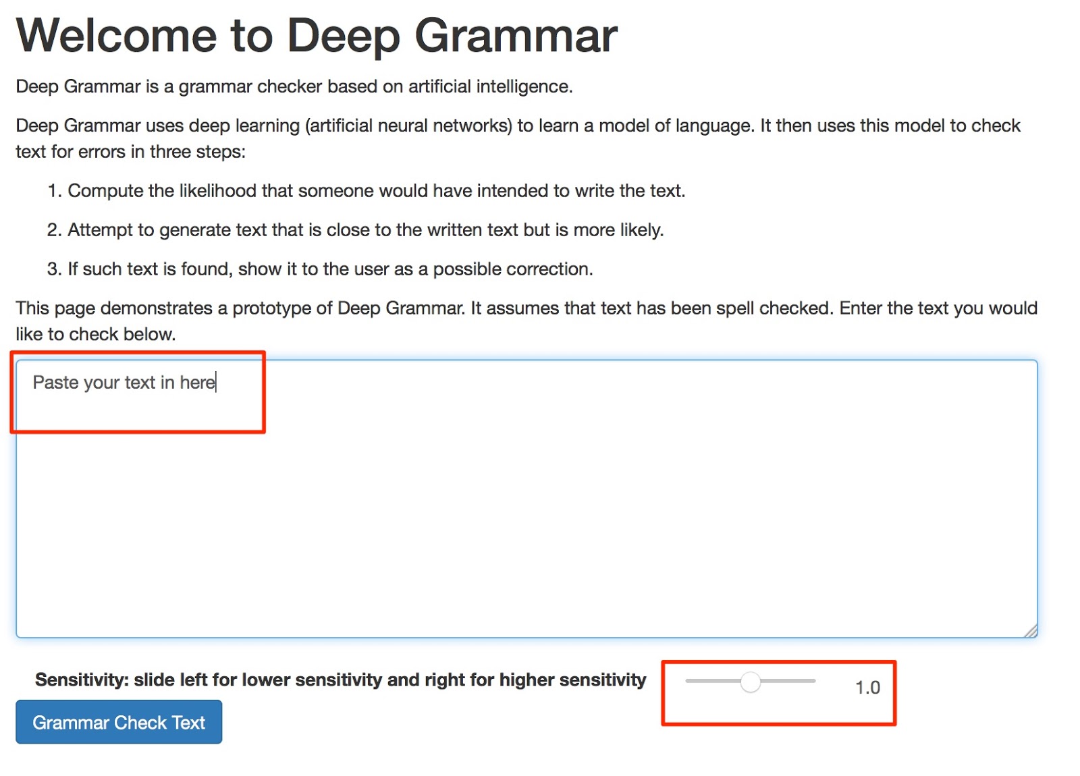This screenshot has height=776, width=1080.
Task: Click the Grammar Check Text button
Action: (119, 722)
